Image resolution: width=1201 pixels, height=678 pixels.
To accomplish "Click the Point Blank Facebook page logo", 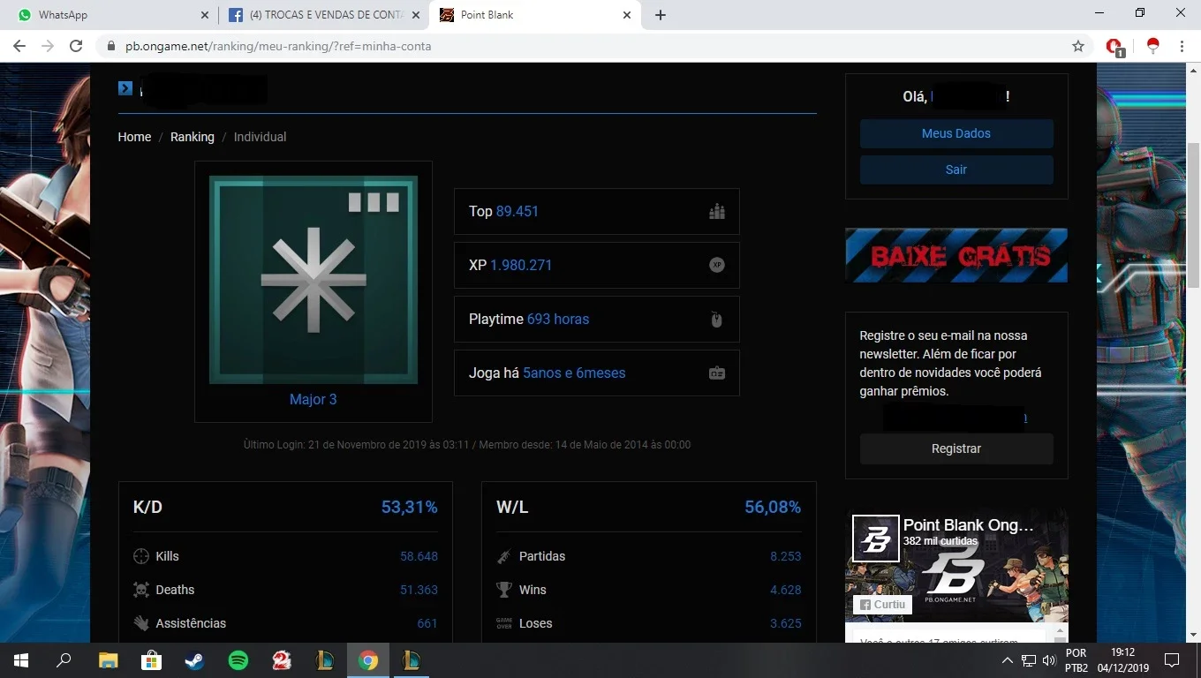I will point(876,539).
